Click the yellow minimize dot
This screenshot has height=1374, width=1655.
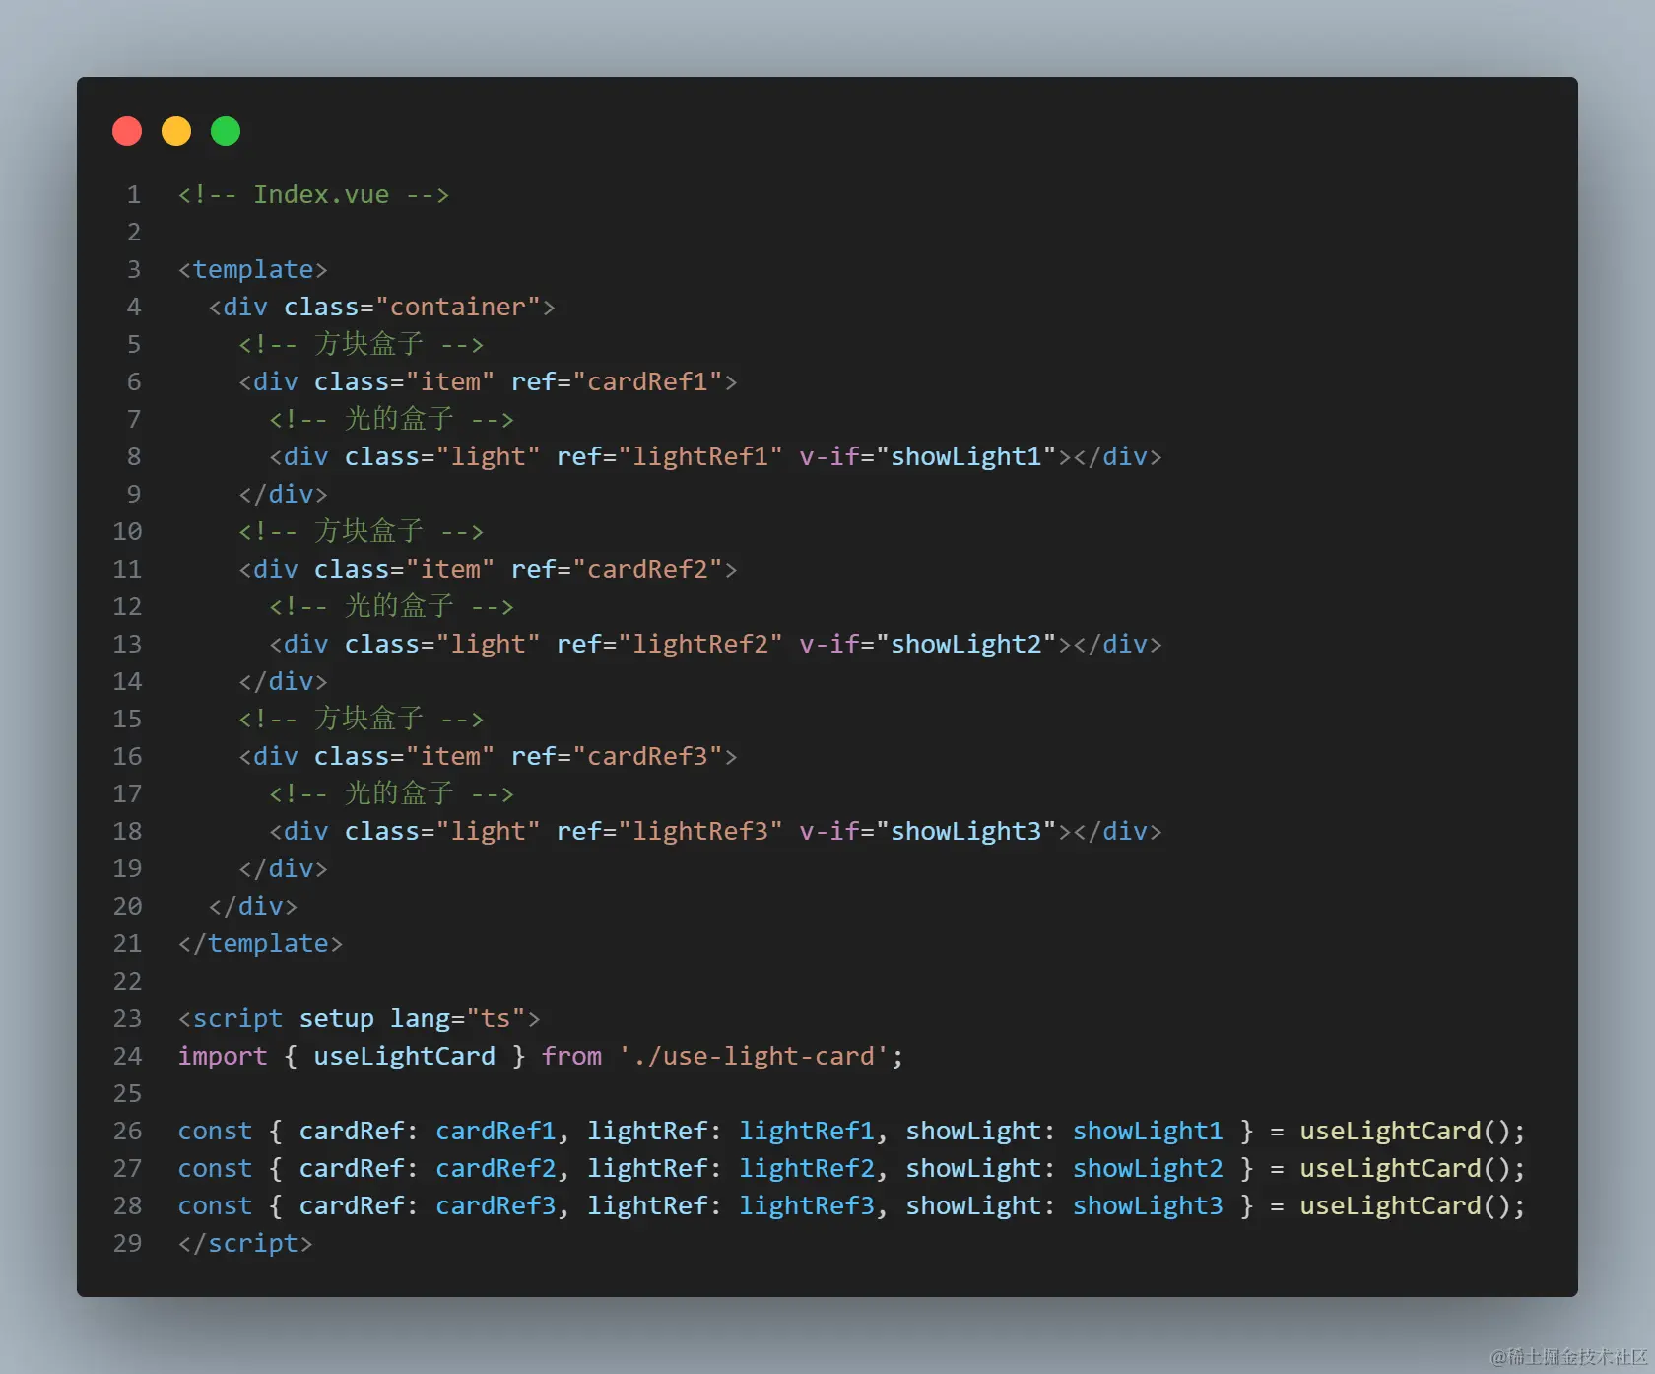click(176, 131)
